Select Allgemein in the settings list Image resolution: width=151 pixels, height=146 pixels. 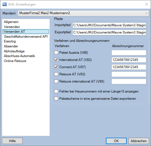tap(11, 22)
